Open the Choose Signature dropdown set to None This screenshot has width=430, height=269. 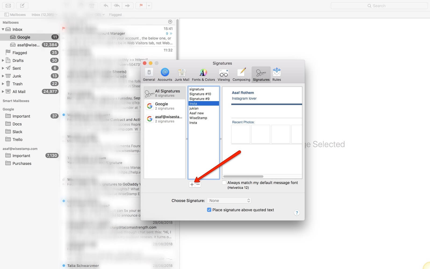pos(229,200)
